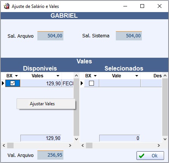This screenshot has height=163, width=169.
Task: Maximize the Ajuste de Salário window
Action: (142, 6)
